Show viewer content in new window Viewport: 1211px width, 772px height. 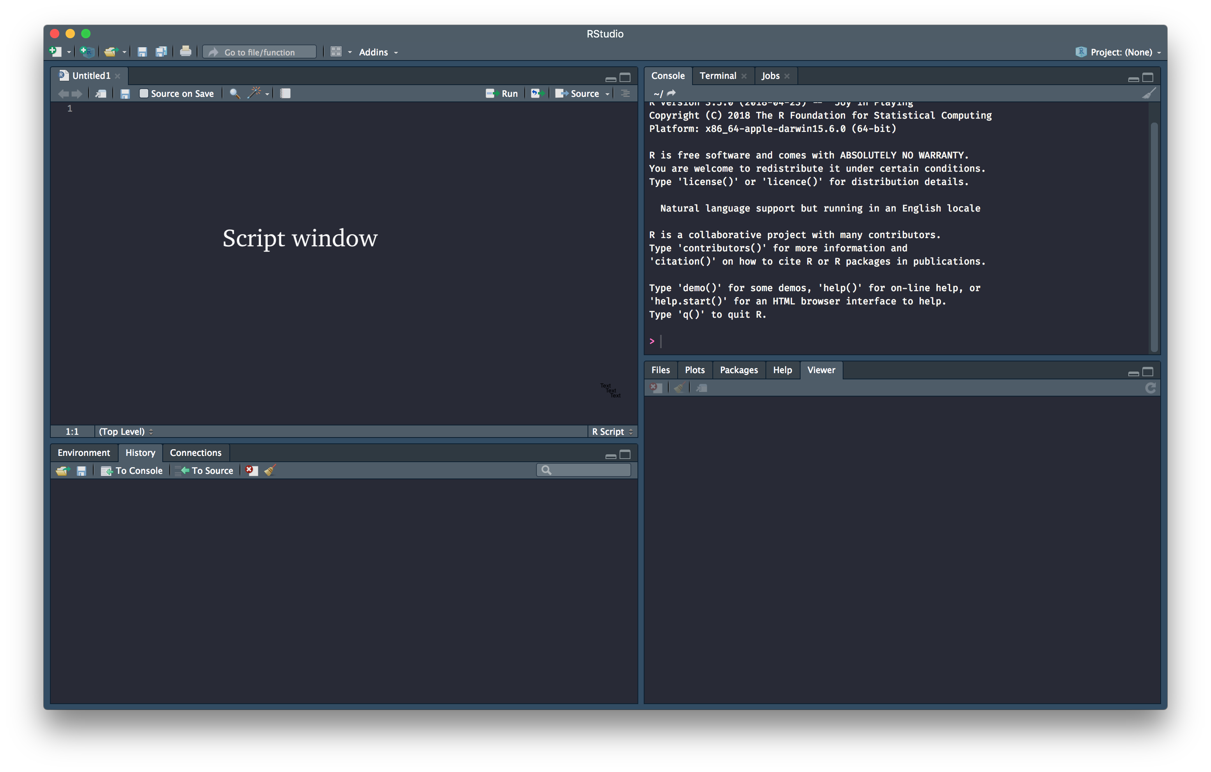coord(702,388)
